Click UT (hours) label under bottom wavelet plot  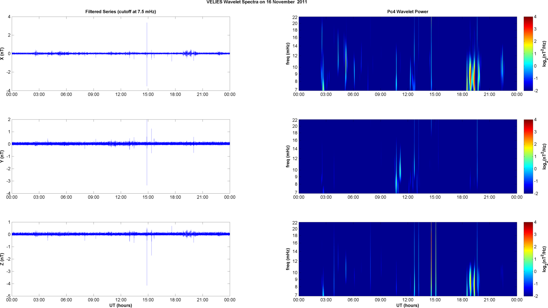[x=407, y=305]
